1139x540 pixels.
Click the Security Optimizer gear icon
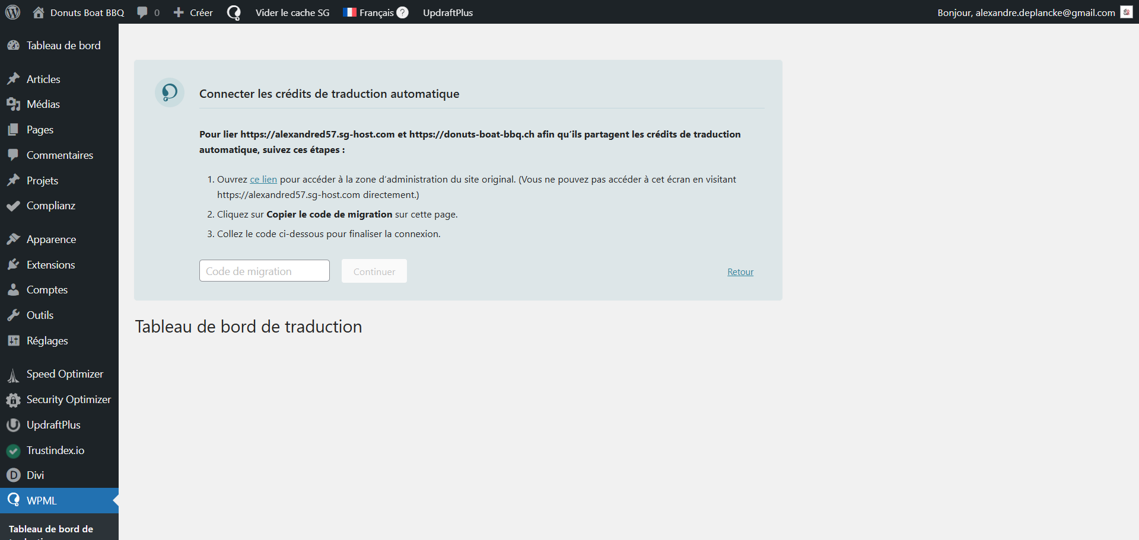(13, 400)
